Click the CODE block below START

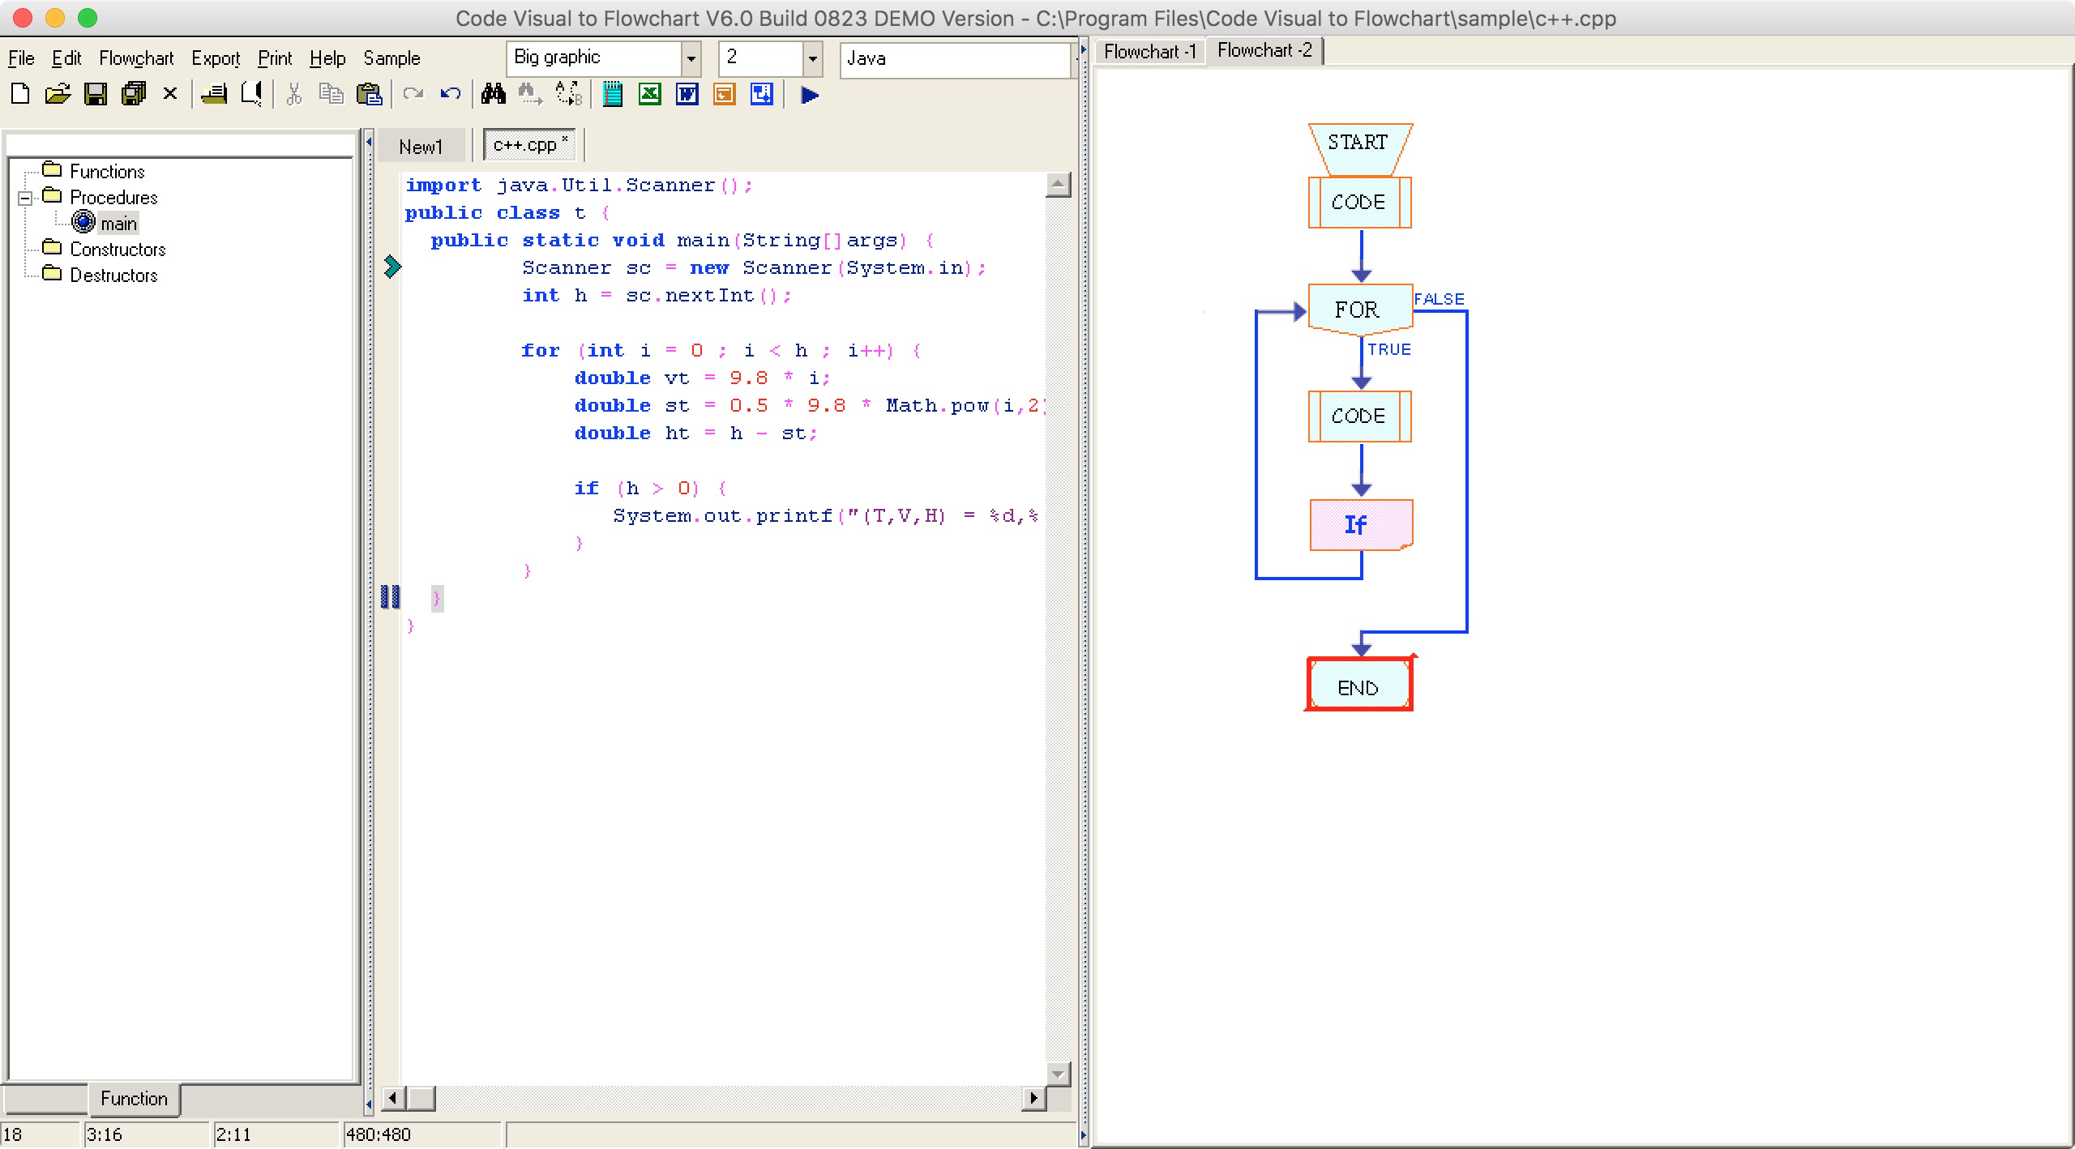[1360, 203]
